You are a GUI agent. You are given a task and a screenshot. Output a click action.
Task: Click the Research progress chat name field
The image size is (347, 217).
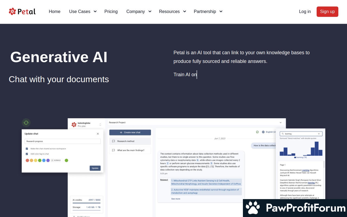[x=62, y=141]
